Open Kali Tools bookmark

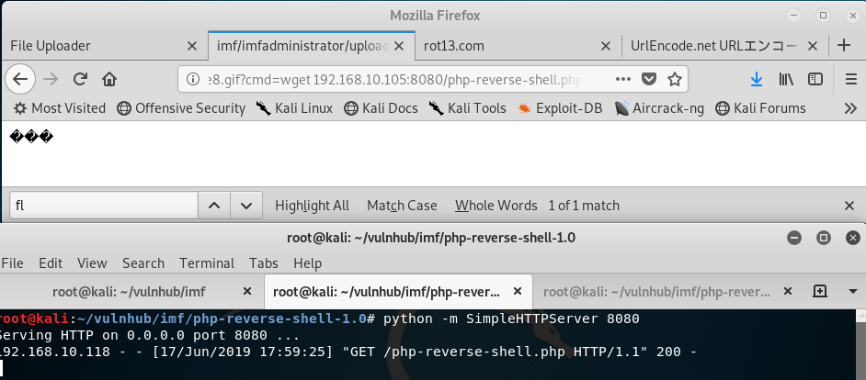click(467, 108)
